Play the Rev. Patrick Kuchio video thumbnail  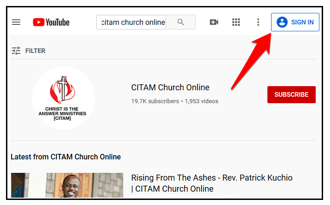click(x=67, y=185)
